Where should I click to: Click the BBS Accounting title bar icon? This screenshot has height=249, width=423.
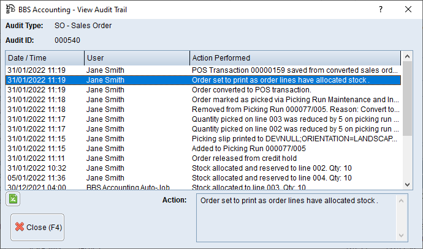point(9,9)
